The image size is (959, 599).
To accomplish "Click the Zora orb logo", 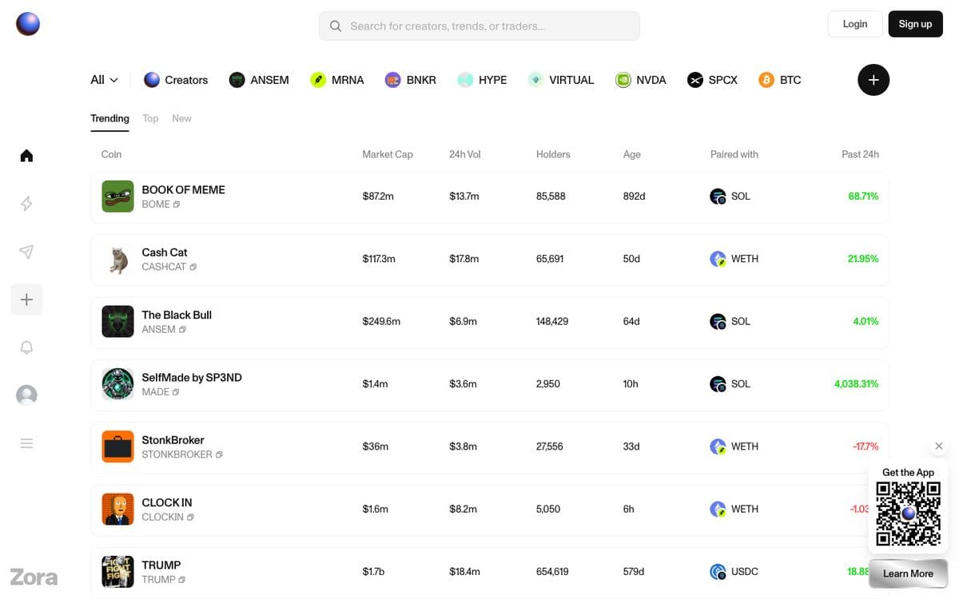I will tap(28, 24).
